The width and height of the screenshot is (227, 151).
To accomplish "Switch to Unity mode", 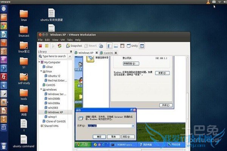I will (132, 46).
